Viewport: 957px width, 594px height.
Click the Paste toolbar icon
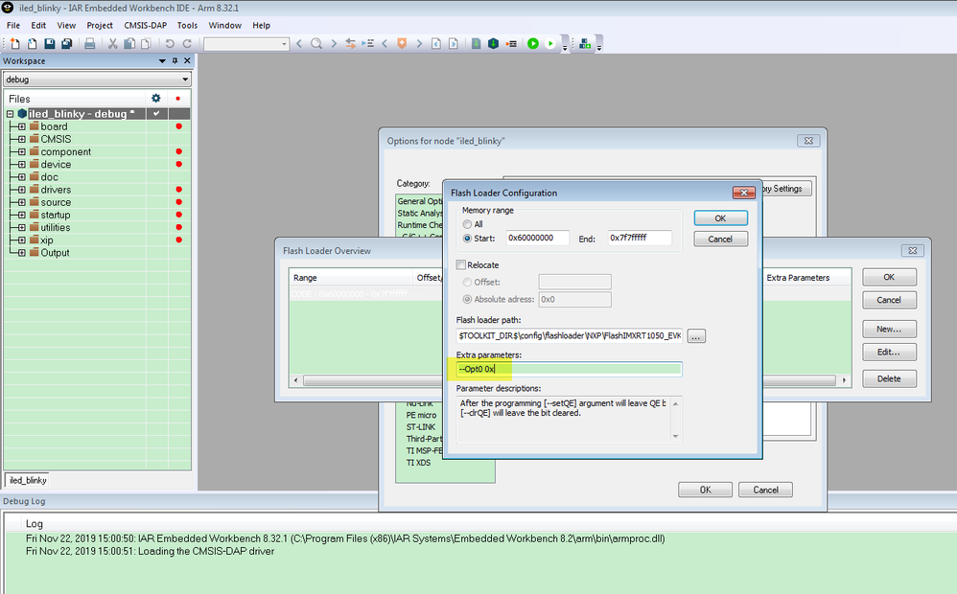click(146, 43)
